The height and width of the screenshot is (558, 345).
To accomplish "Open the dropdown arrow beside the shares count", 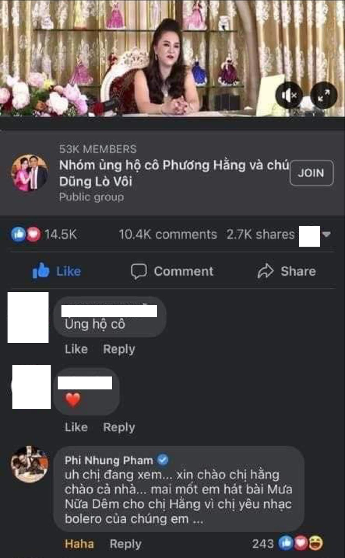I will pyautogui.click(x=327, y=234).
